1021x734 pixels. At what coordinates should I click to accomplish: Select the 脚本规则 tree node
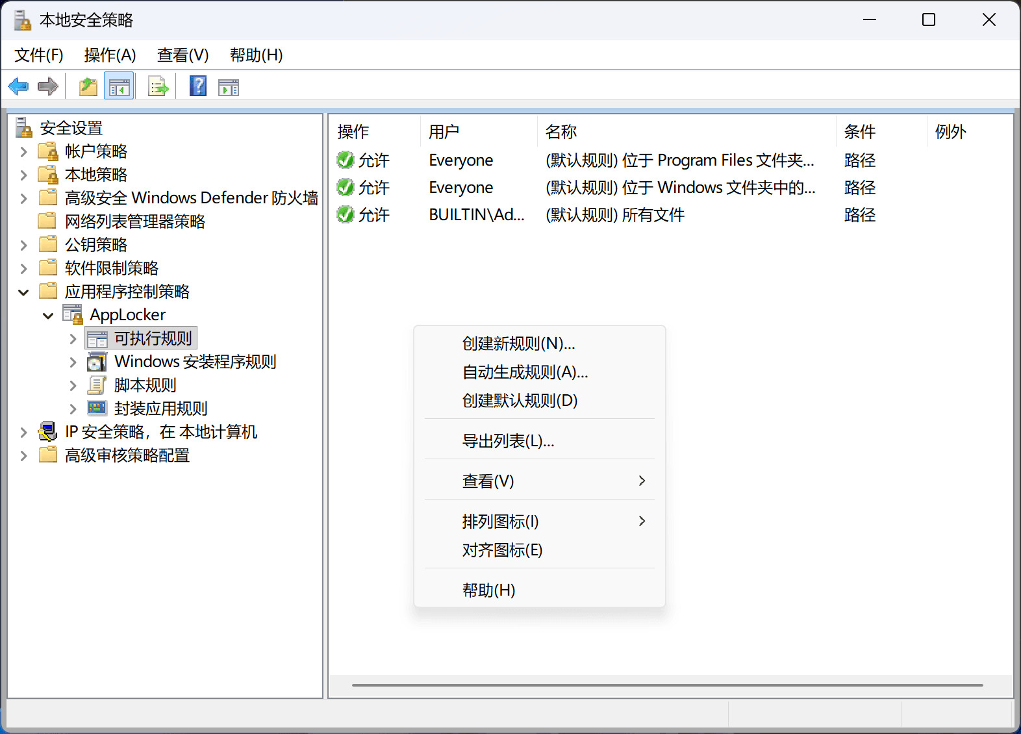(x=145, y=385)
